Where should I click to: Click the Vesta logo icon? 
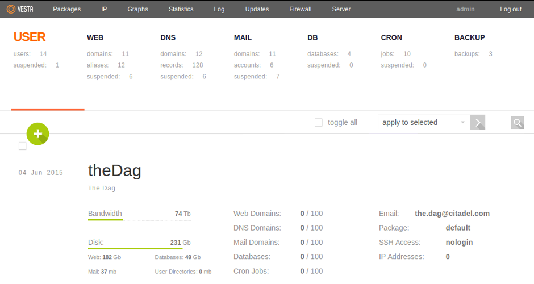(x=11, y=9)
